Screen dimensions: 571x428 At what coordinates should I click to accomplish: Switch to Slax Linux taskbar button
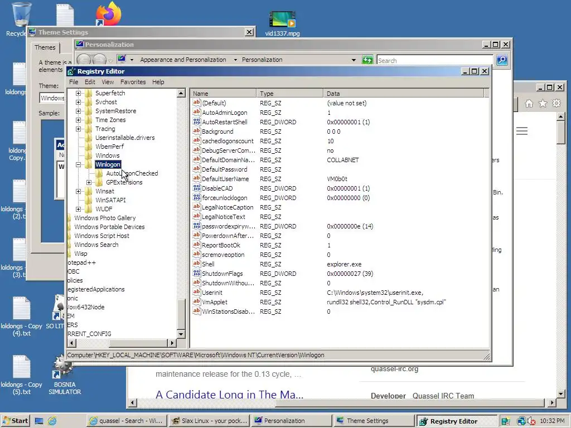pos(210,421)
